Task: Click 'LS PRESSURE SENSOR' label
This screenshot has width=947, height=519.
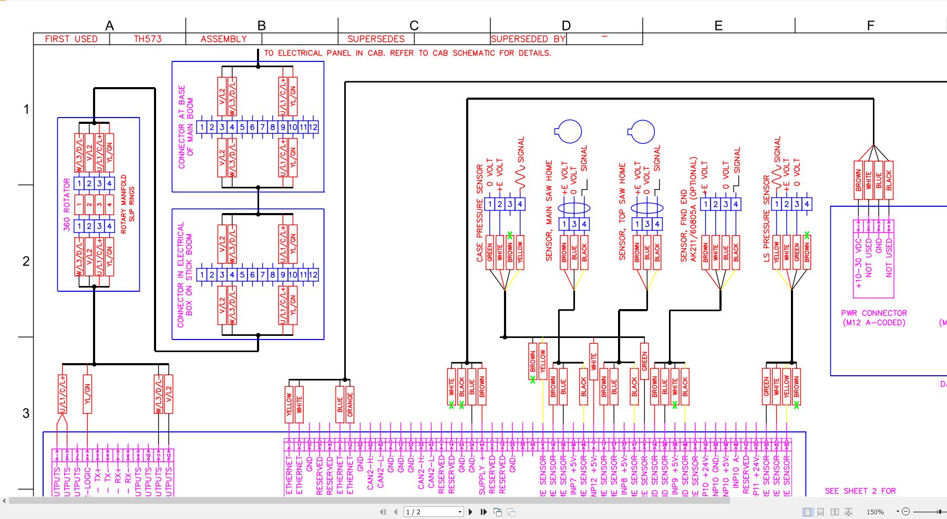Action: pos(766,219)
